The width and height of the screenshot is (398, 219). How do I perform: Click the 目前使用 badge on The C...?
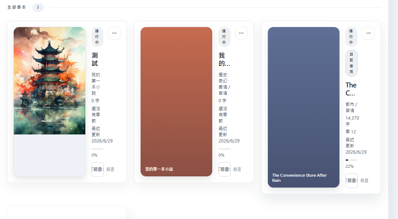[x=351, y=63]
